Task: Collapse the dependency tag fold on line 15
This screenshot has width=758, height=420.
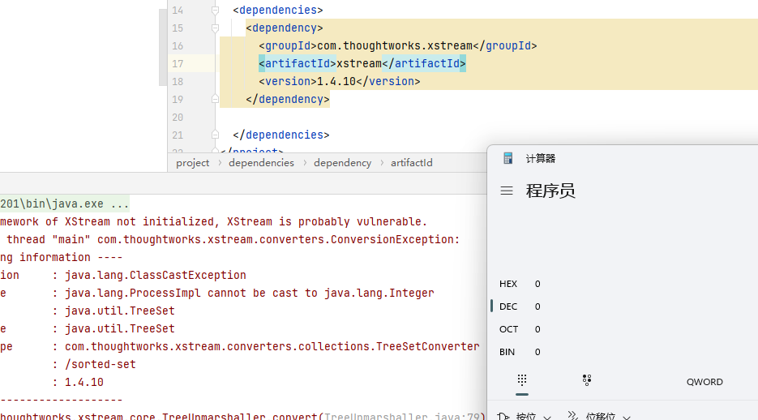Action: (x=216, y=28)
